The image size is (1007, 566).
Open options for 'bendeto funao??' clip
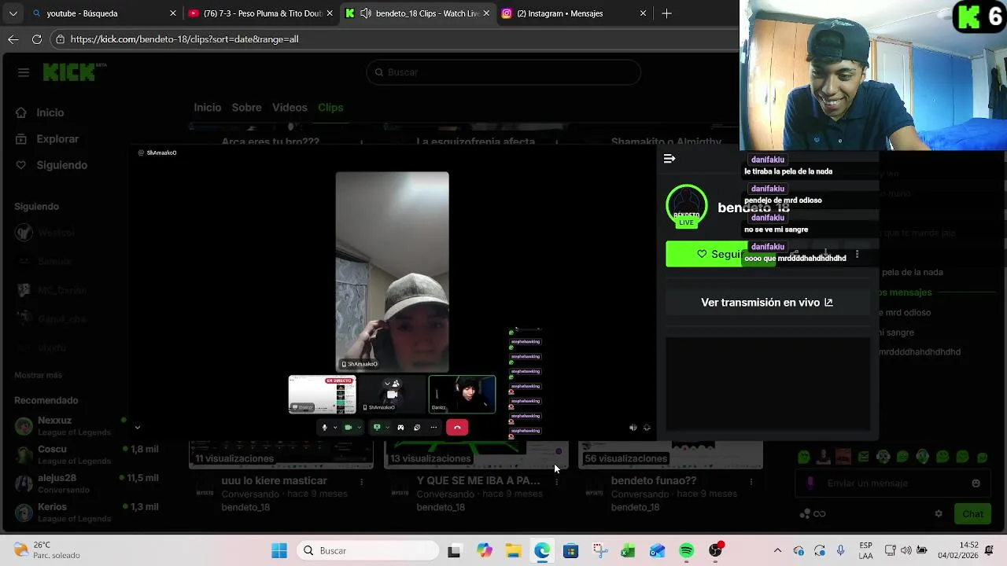click(751, 482)
